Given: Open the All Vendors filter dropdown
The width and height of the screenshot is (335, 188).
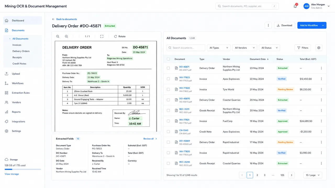Looking at the screenshot, I should [244, 48].
